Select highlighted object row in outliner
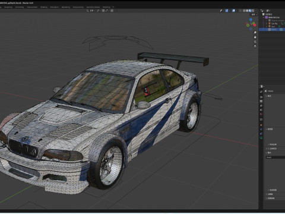285x214 pixels. point(272,29)
